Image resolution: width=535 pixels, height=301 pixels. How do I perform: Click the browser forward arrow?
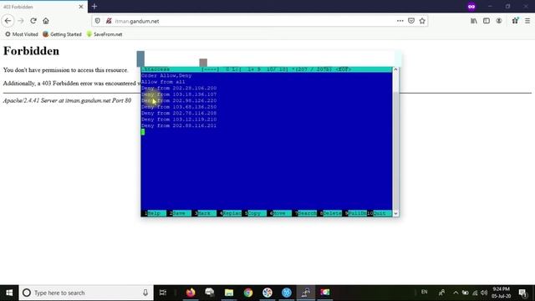point(21,21)
